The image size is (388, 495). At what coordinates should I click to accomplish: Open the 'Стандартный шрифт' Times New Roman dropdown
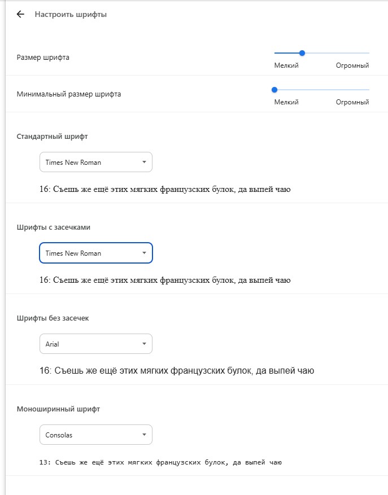coord(96,162)
